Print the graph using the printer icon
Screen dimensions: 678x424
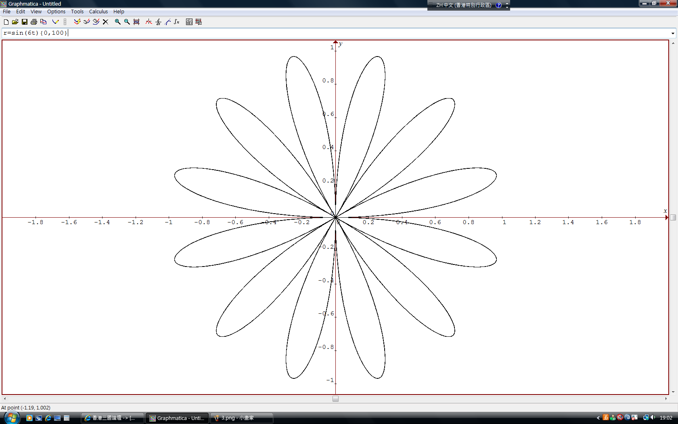(34, 22)
